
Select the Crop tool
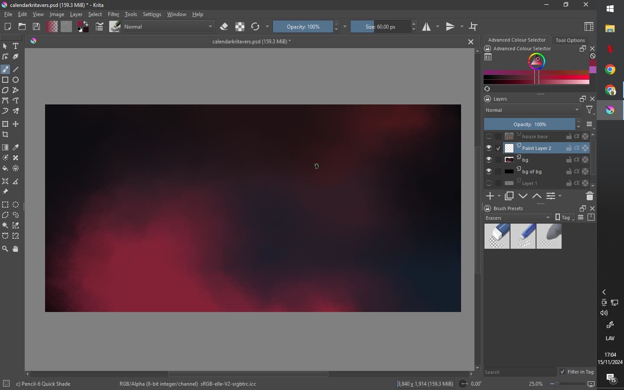5,135
